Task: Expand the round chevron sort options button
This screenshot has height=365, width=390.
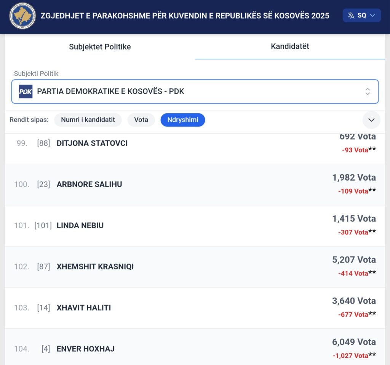Action: (x=371, y=120)
